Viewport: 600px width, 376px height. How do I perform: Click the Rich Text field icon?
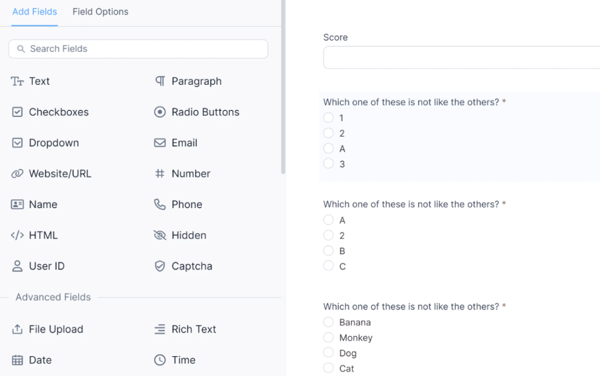pyautogui.click(x=160, y=329)
